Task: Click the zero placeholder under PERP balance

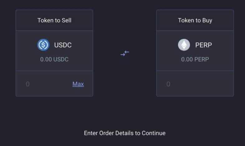Action: [x=168, y=84]
